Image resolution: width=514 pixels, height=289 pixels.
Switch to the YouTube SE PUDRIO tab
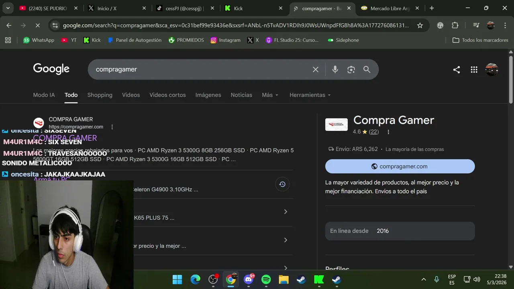pyautogui.click(x=49, y=8)
